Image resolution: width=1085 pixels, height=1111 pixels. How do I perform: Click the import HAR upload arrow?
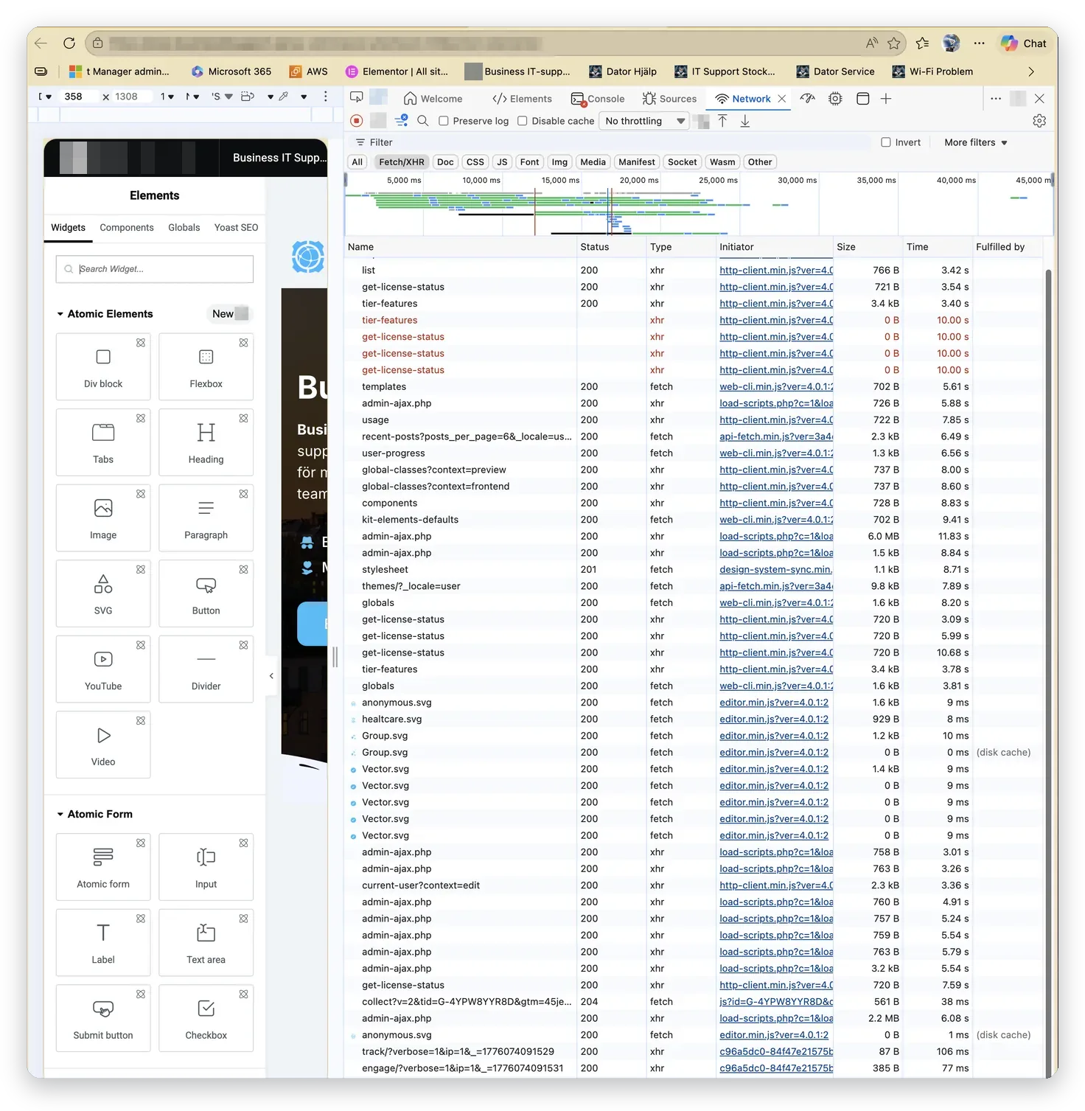pyautogui.click(x=723, y=121)
